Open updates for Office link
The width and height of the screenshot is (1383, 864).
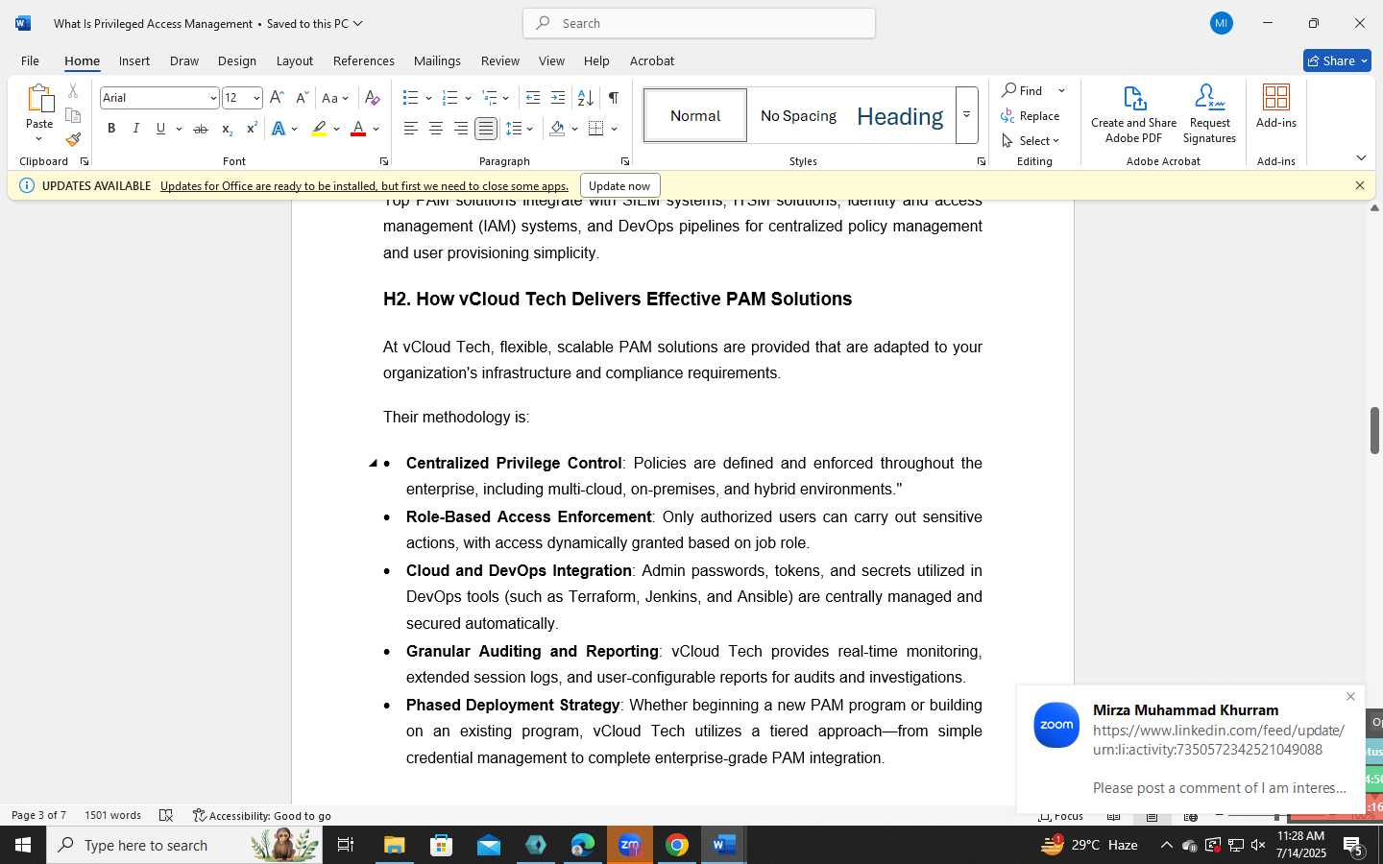click(364, 186)
